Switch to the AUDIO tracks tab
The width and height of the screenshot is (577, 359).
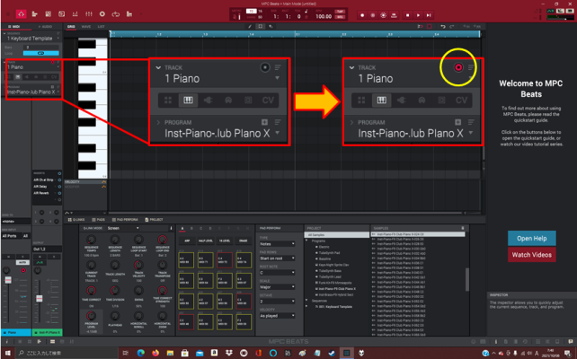(x=45, y=26)
